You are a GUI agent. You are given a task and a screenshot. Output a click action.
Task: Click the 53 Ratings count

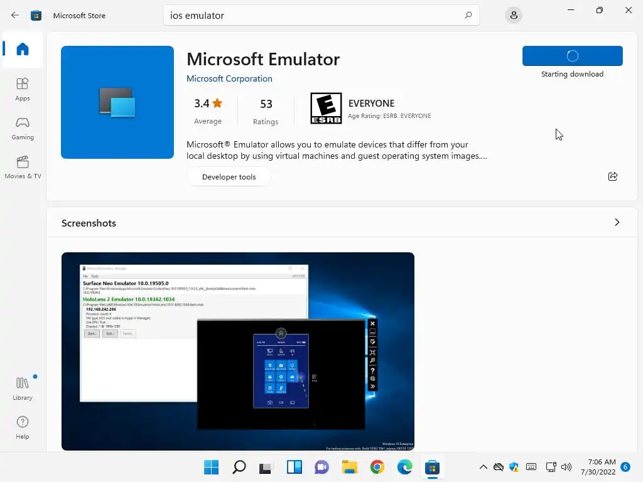tap(266, 110)
